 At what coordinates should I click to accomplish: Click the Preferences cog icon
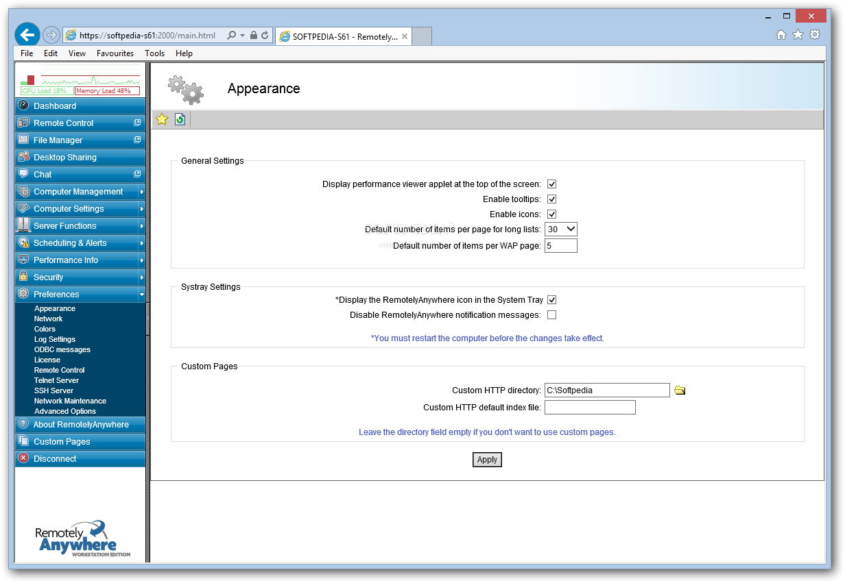pos(23,294)
